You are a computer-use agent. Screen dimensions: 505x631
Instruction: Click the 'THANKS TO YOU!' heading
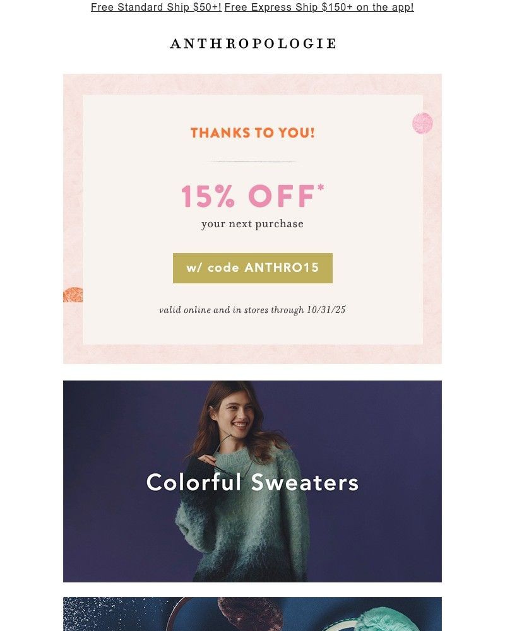click(x=252, y=133)
